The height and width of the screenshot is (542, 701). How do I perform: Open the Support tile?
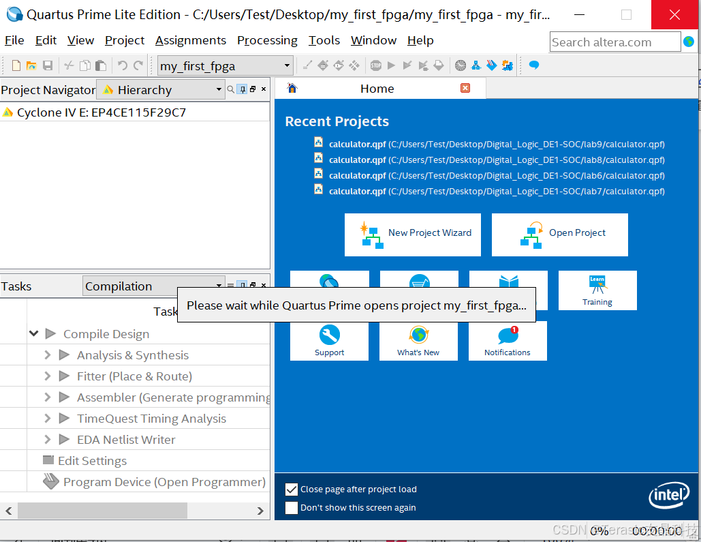point(329,341)
